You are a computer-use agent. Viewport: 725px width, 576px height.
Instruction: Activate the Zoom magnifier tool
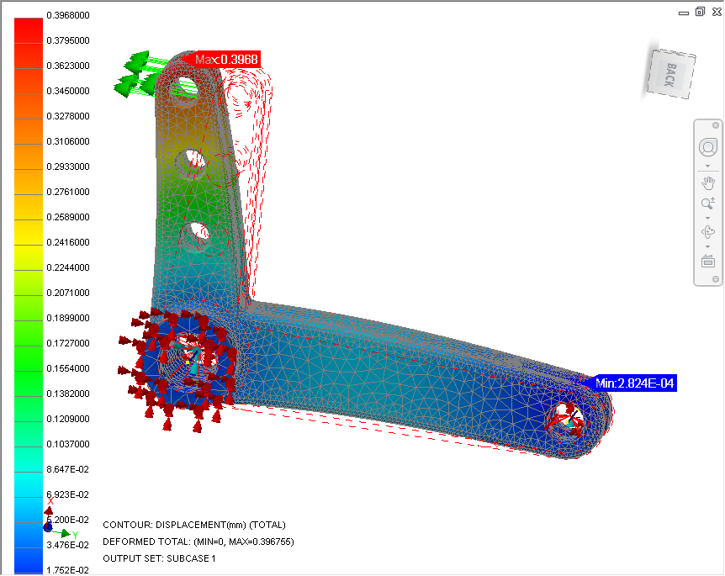point(708,203)
